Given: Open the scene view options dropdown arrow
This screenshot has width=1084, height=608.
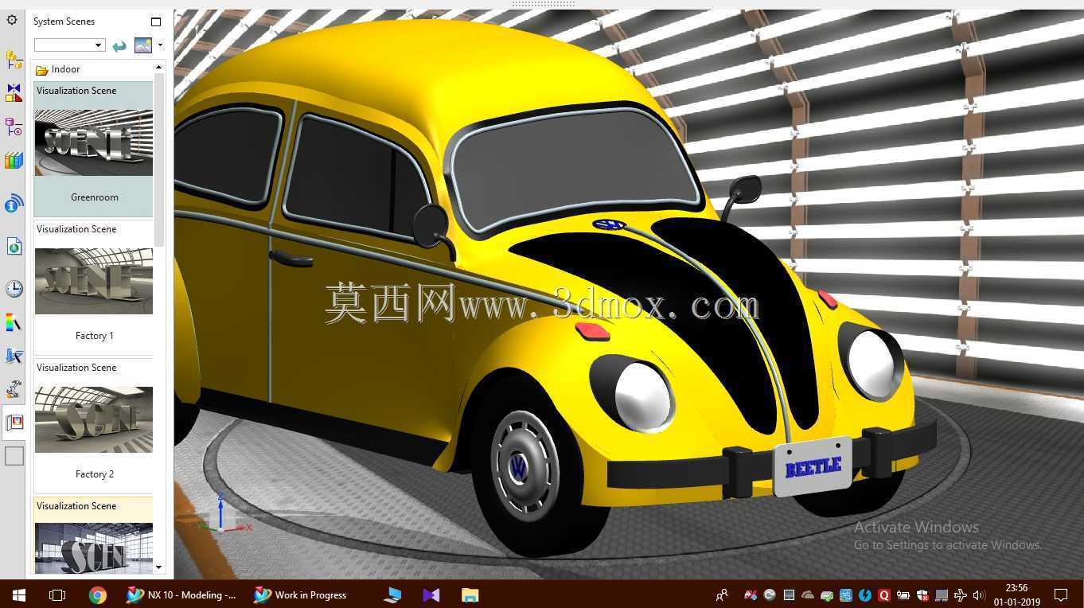Looking at the screenshot, I should click(160, 45).
